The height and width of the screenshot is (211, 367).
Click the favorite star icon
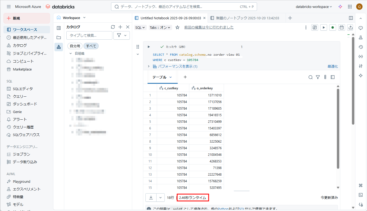[x=177, y=27]
